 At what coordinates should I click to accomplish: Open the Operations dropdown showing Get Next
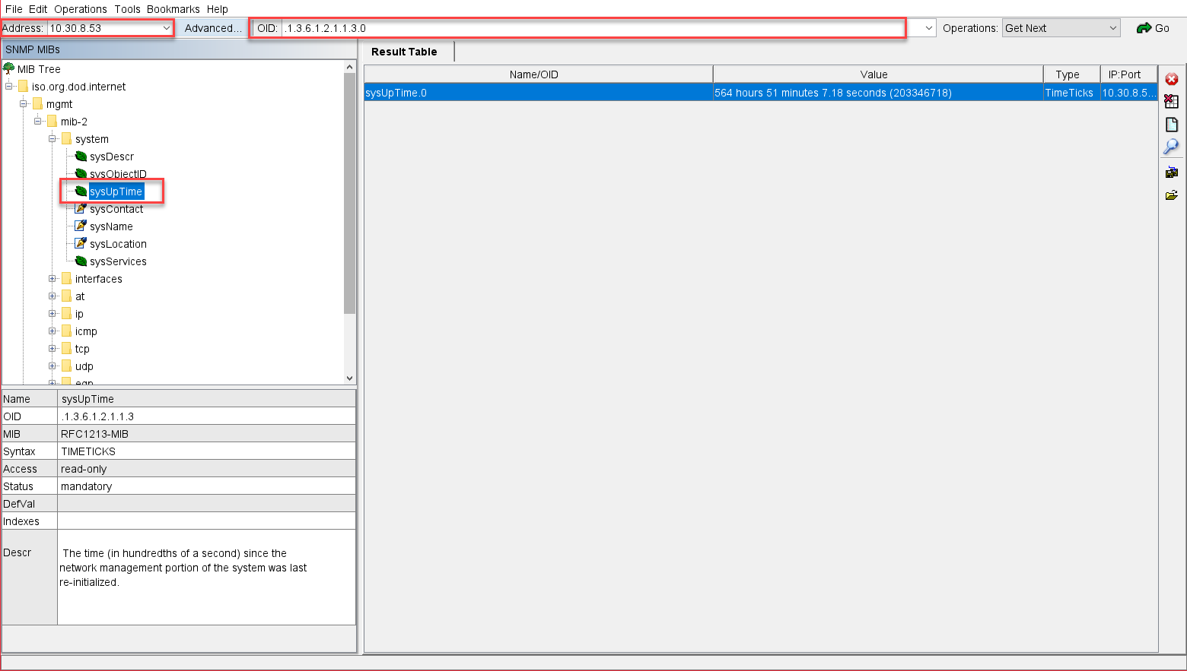[x=1060, y=27]
